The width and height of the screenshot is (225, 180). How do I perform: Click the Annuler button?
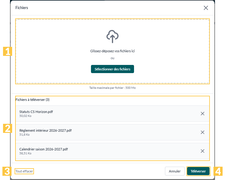point(175,171)
